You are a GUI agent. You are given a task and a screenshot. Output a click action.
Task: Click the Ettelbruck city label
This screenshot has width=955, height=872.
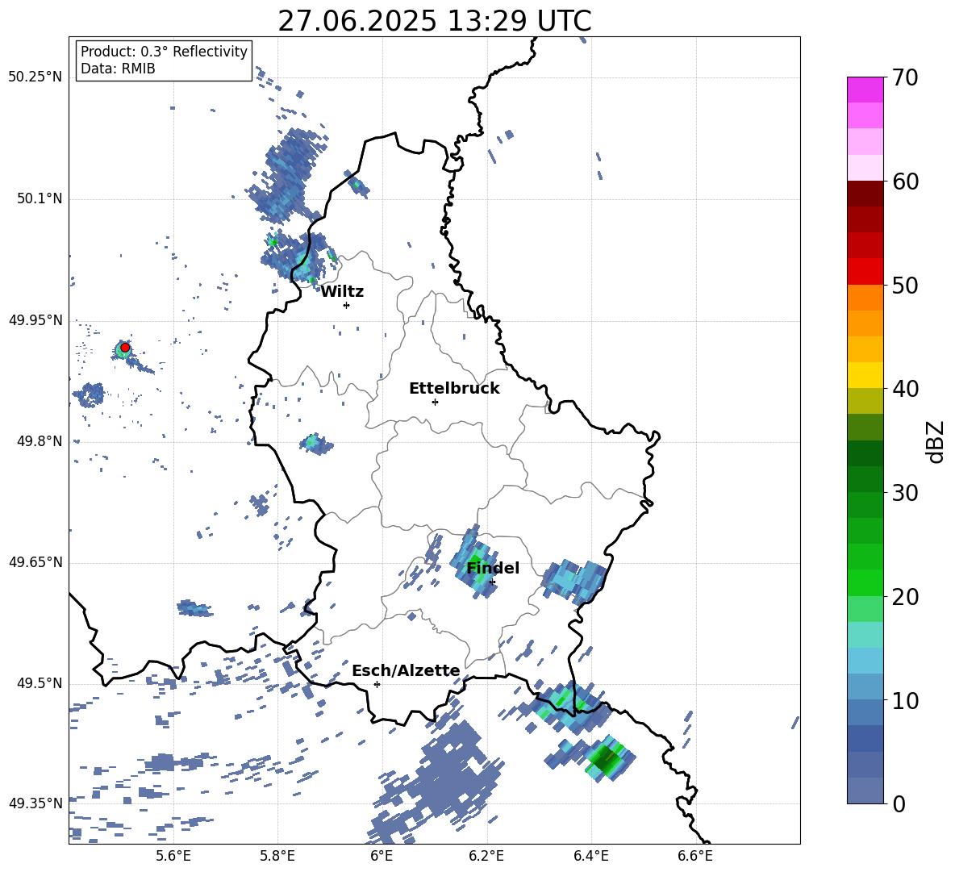(x=454, y=389)
